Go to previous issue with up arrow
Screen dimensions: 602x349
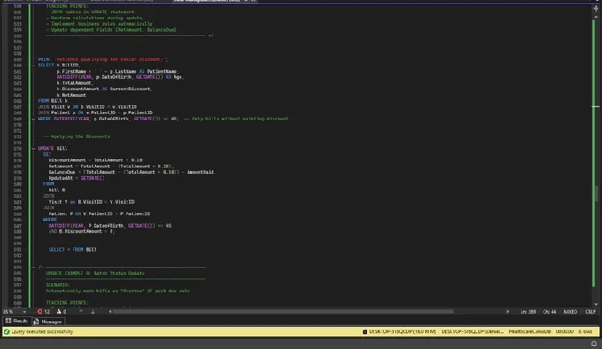pos(81,312)
